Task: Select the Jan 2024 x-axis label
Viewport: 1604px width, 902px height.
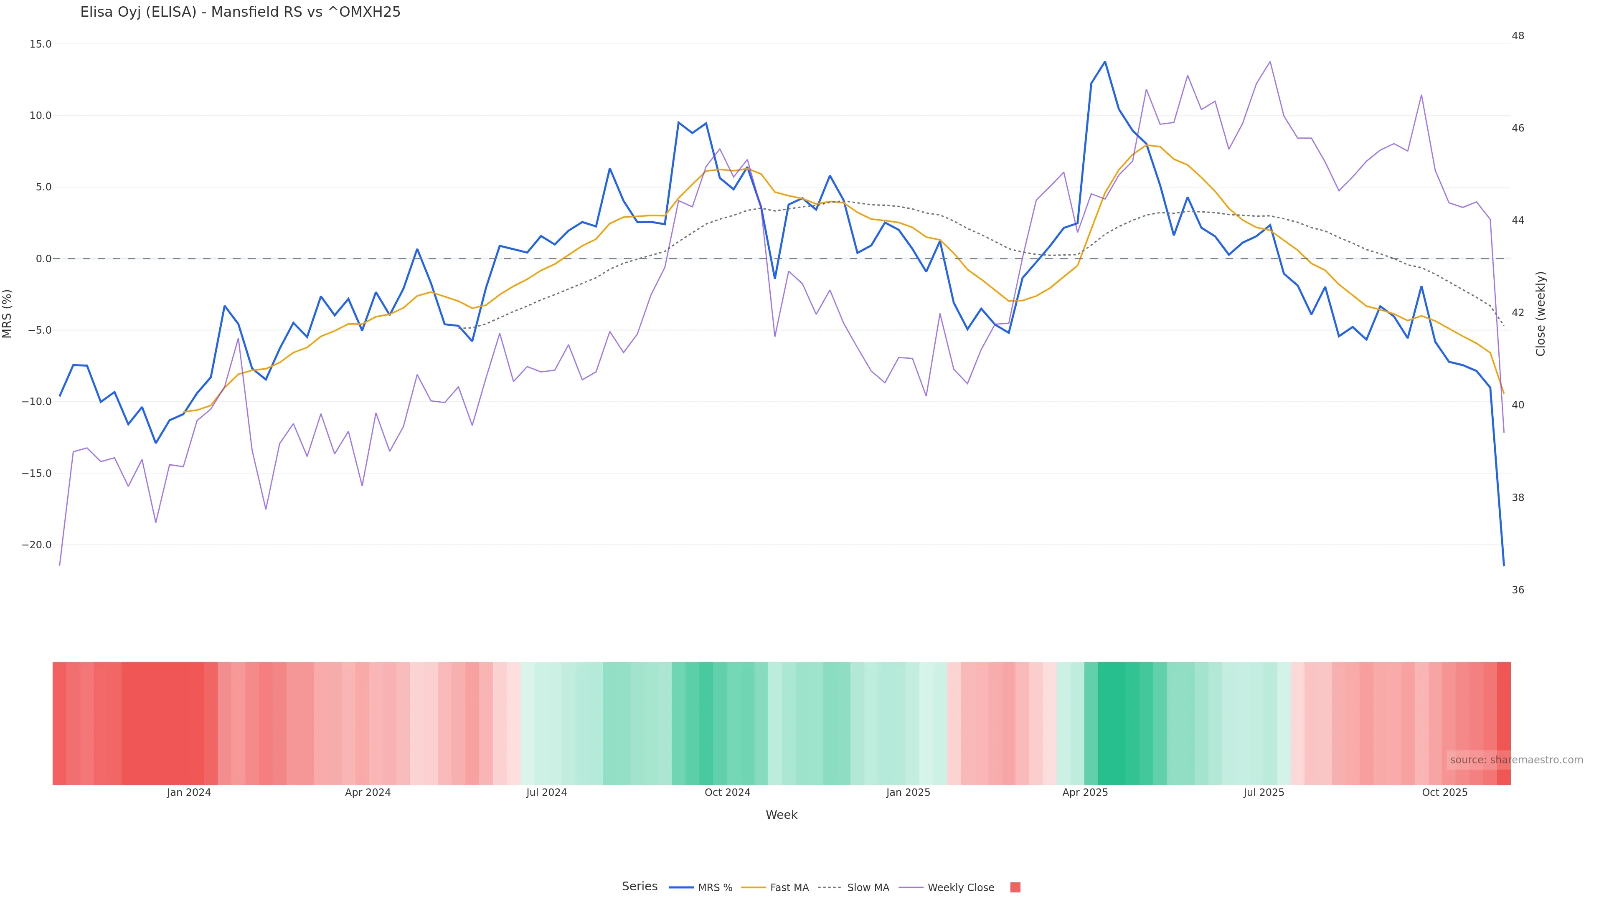Action: [189, 793]
